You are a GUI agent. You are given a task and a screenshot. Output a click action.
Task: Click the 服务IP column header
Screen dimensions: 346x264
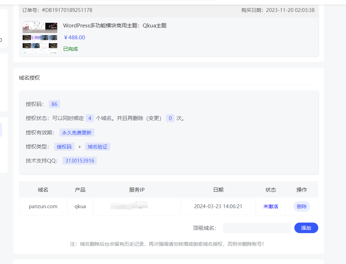137,190
